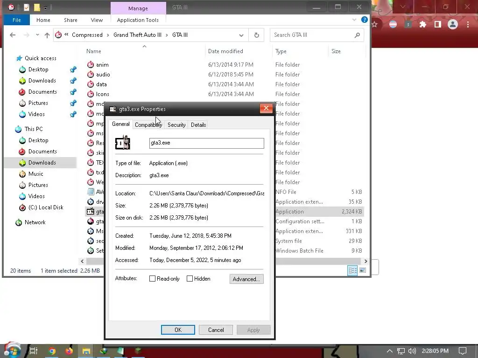Toggle the Chrome side panel icon
Viewport: 478px width, 358px height.
pyautogui.click(x=438, y=24)
